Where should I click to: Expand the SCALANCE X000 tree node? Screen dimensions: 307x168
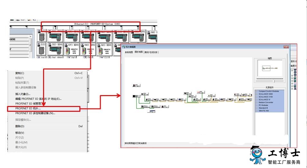click(x=257, y=94)
